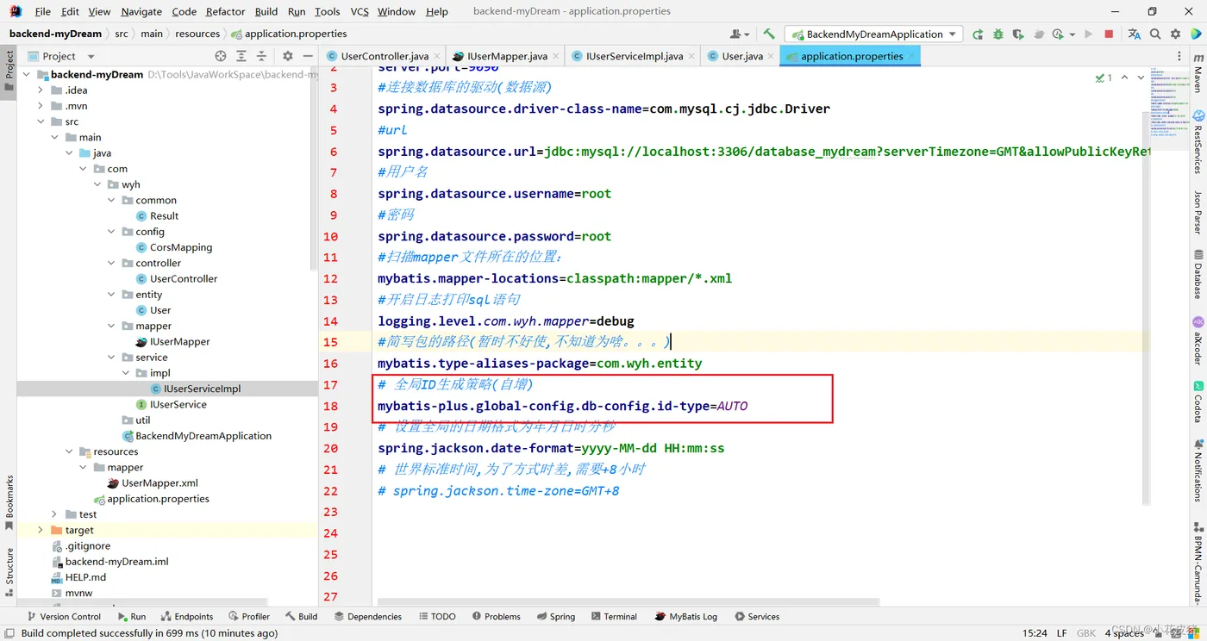Open the Maven tool window
This screenshot has height=641, width=1207.
pyautogui.click(x=1198, y=73)
